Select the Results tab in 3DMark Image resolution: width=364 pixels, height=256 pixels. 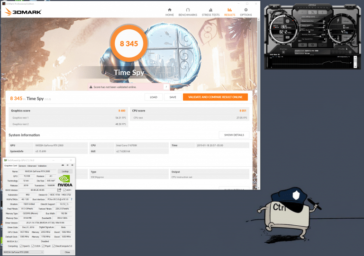point(229,12)
